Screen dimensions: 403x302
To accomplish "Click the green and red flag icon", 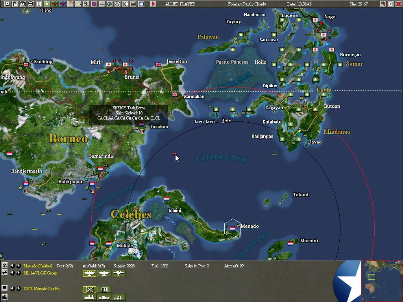I will point(383,4).
